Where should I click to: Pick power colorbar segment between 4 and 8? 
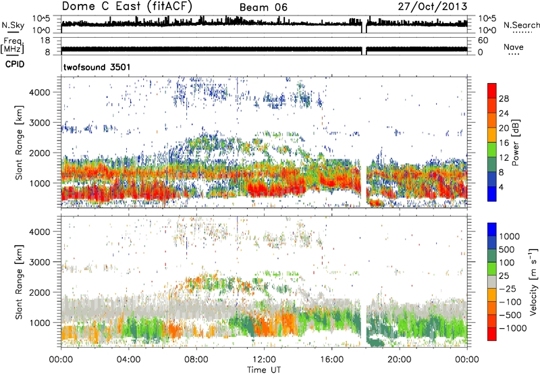[492, 180]
